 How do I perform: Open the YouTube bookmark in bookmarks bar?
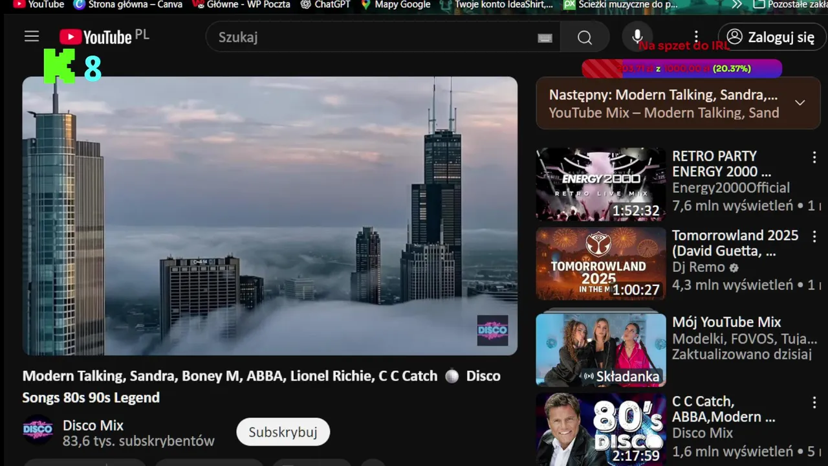click(39, 5)
